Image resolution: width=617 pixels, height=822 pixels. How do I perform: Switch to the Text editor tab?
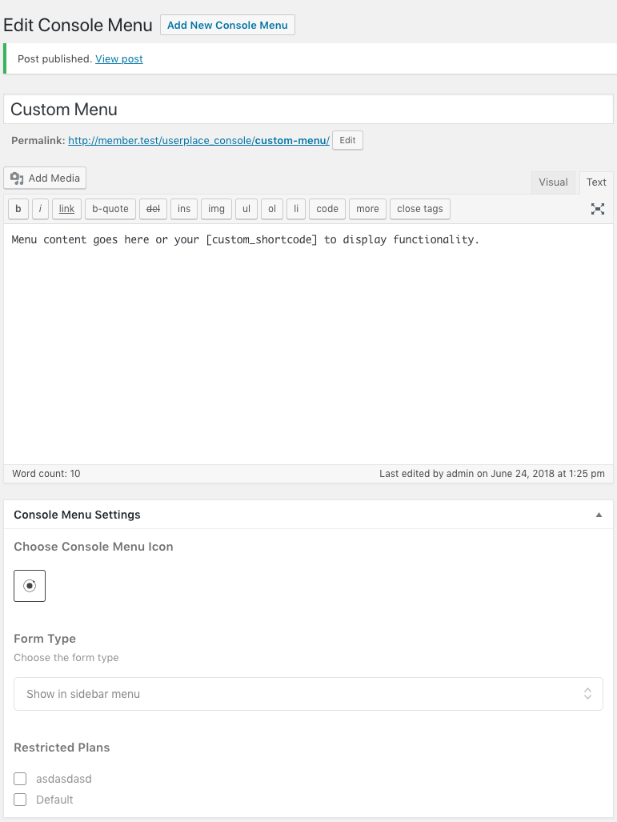coord(596,182)
